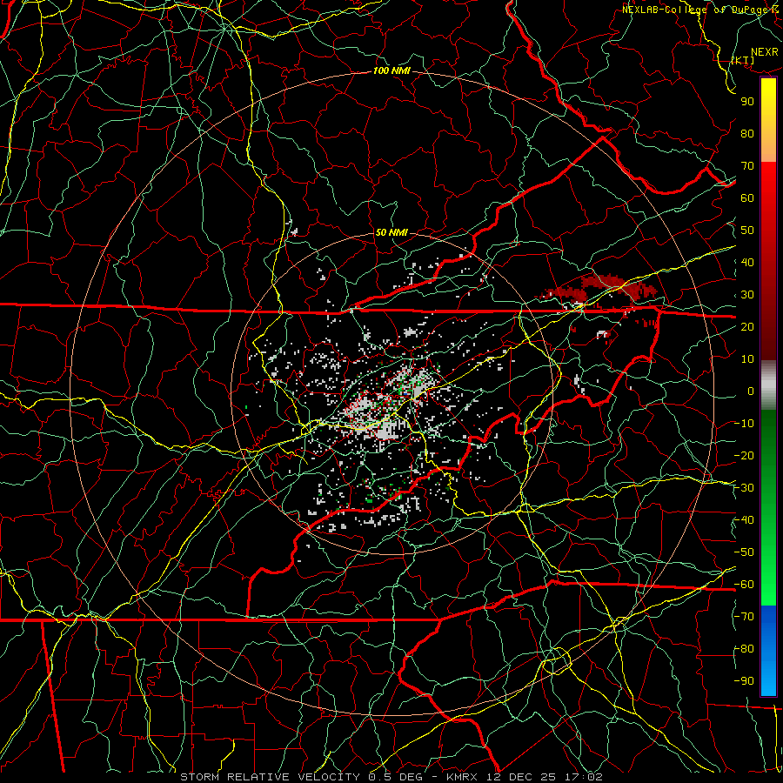The width and height of the screenshot is (783, 783).
Task: Click the 100 NMI range ring label
Action: pos(391,71)
